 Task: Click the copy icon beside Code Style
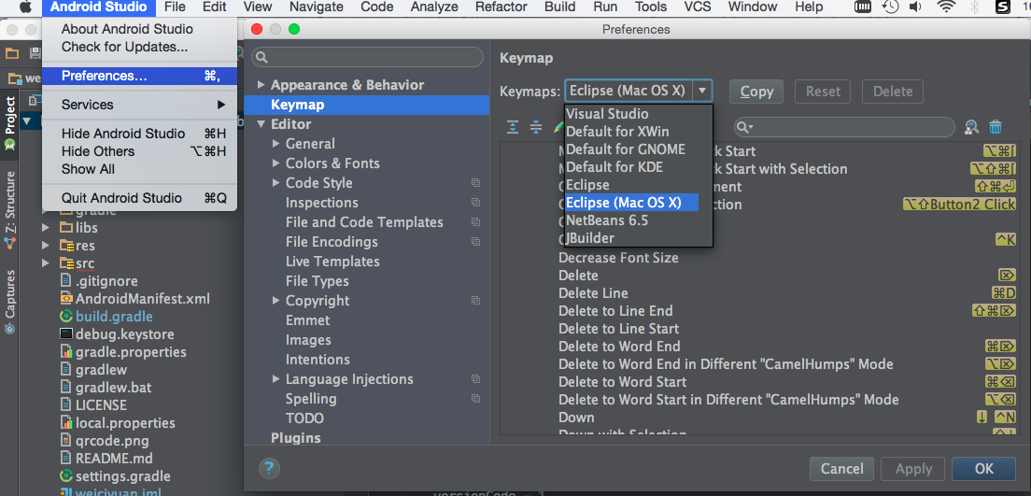tap(475, 183)
